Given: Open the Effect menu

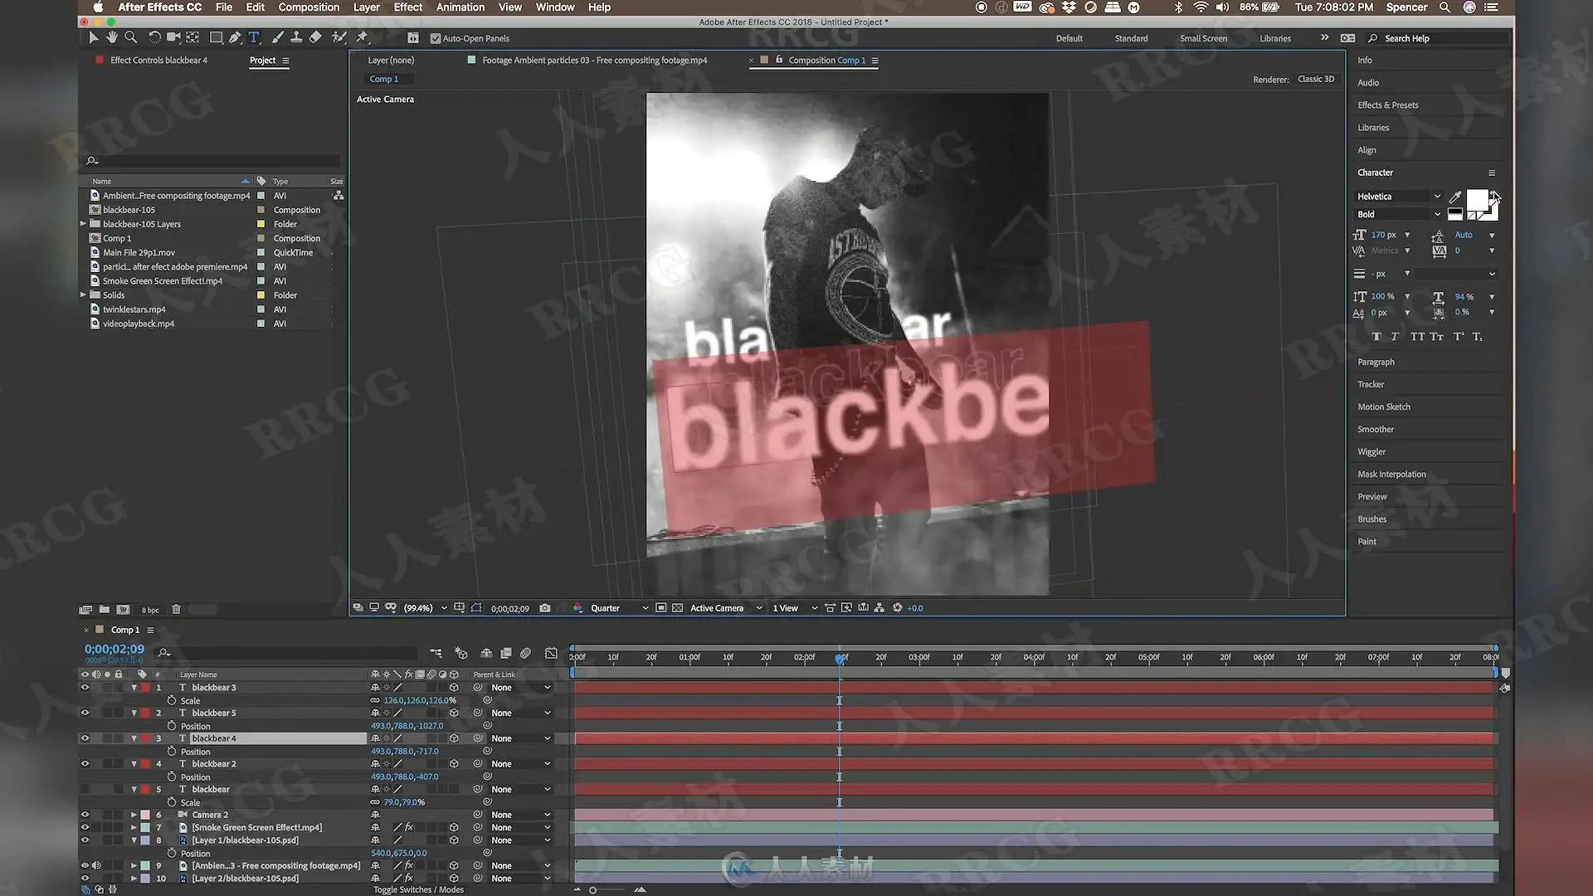Looking at the screenshot, I should 407,7.
